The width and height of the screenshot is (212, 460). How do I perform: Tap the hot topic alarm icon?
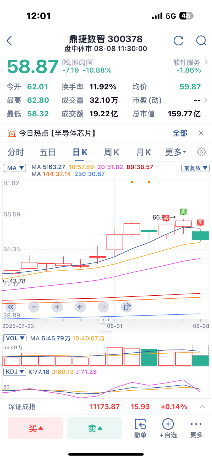click(x=12, y=133)
